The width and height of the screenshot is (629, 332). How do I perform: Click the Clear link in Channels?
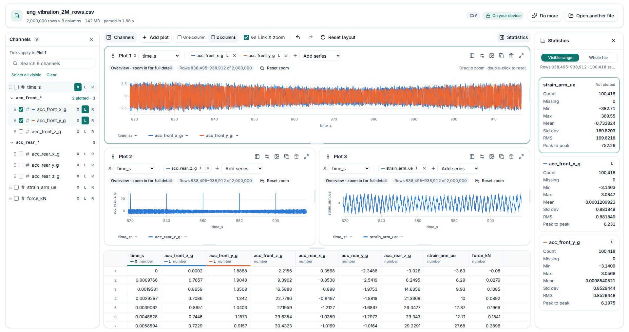click(x=51, y=75)
